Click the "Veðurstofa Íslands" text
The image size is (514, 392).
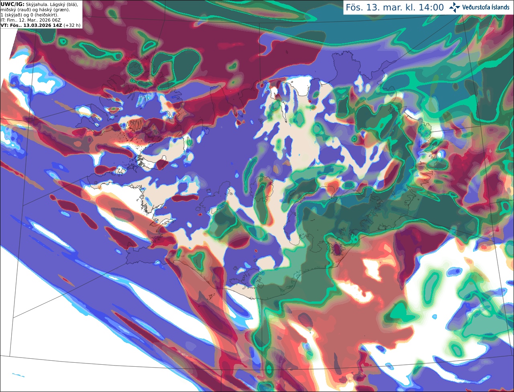(x=486, y=7)
